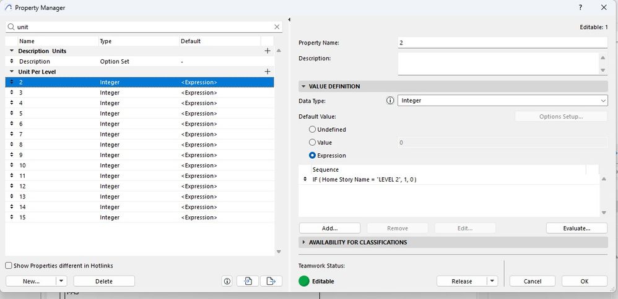The width and height of the screenshot is (618, 299).
Task: Click the New... button
Action: pos(31,281)
